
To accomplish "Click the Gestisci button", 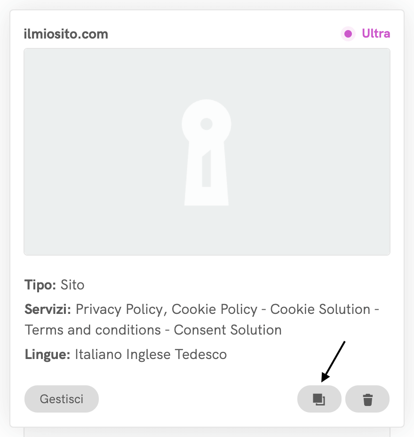I will pyautogui.click(x=62, y=398).
